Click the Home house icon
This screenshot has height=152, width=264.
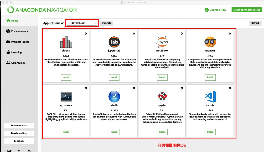[x=8, y=21]
